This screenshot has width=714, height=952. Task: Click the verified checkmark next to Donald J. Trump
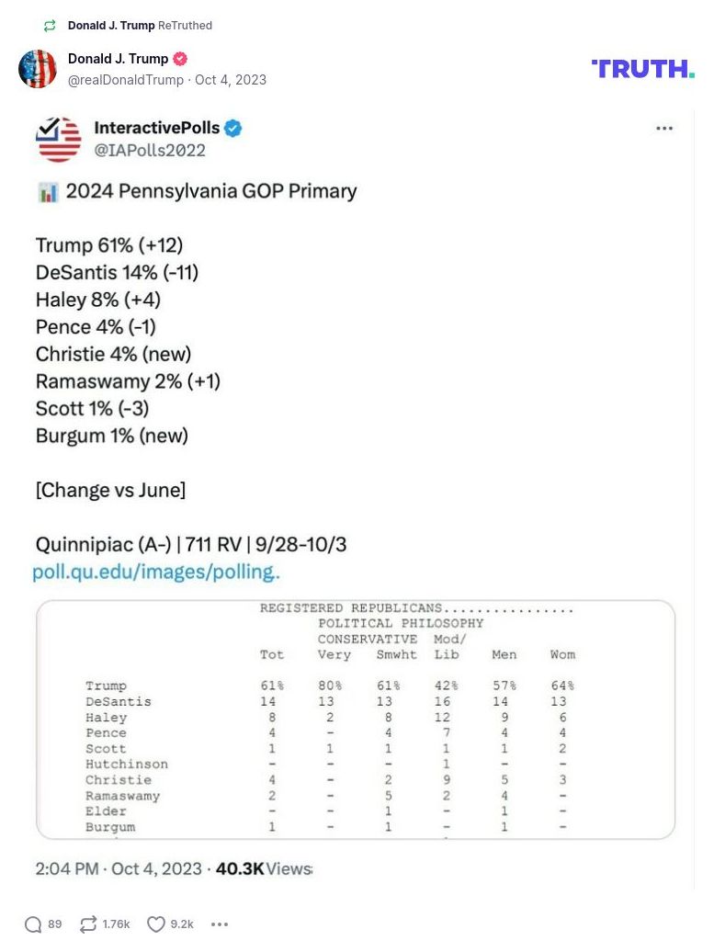pyautogui.click(x=181, y=58)
